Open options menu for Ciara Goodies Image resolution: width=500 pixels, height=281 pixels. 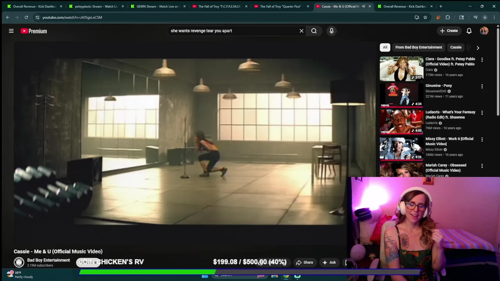click(x=482, y=60)
